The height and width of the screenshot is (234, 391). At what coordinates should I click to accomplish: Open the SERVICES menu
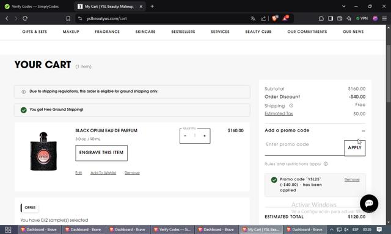coord(220,32)
